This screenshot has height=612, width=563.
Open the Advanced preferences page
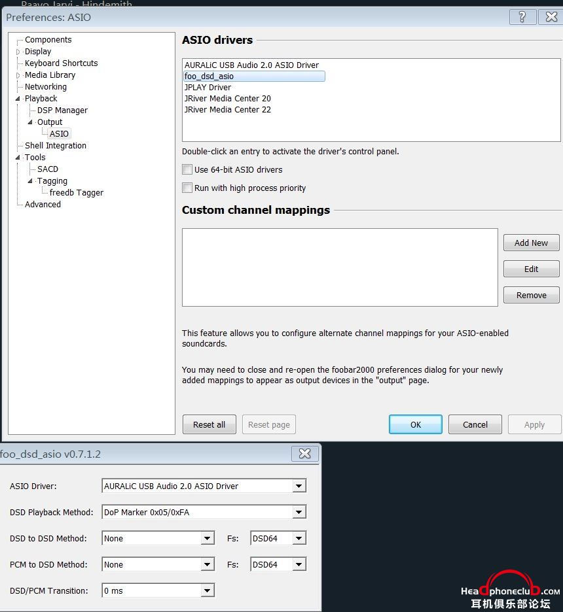(x=43, y=204)
